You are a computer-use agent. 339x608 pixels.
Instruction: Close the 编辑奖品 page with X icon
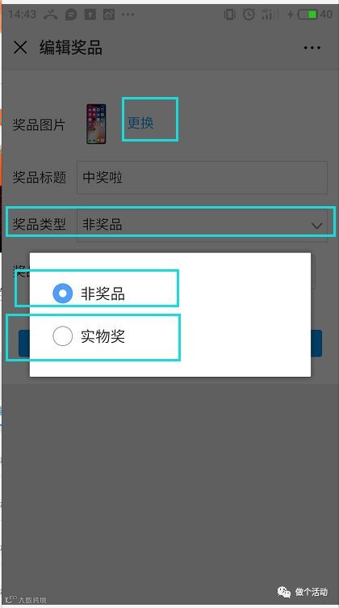tap(20, 48)
